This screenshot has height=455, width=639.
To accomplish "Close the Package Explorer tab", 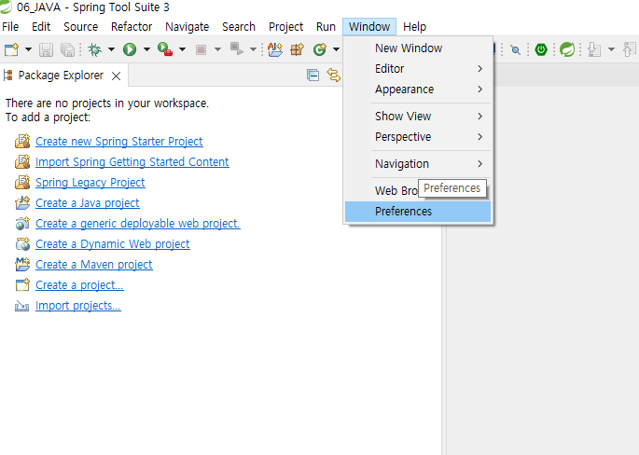I will click(x=117, y=76).
